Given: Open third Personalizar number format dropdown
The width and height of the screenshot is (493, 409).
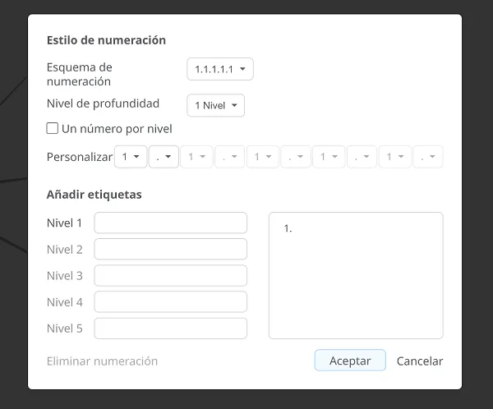Looking at the screenshot, I should (x=263, y=157).
